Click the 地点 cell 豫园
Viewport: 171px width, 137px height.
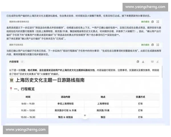click(103, 117)
